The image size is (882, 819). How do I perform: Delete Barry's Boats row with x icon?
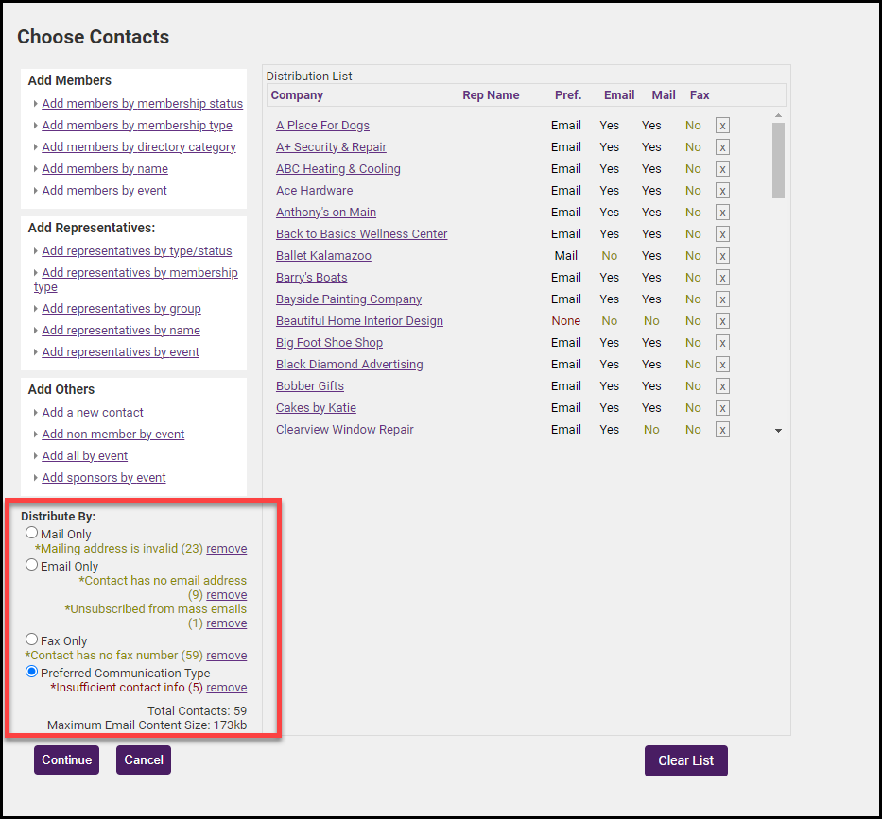(722, 278)
